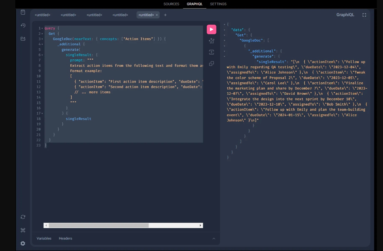The image size is (383, 251).
Task: Open the keyboard shortcuts dialog
Action: coord(23,230)
